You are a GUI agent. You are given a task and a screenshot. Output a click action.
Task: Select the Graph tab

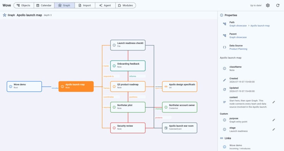click(x=64, y=5)
